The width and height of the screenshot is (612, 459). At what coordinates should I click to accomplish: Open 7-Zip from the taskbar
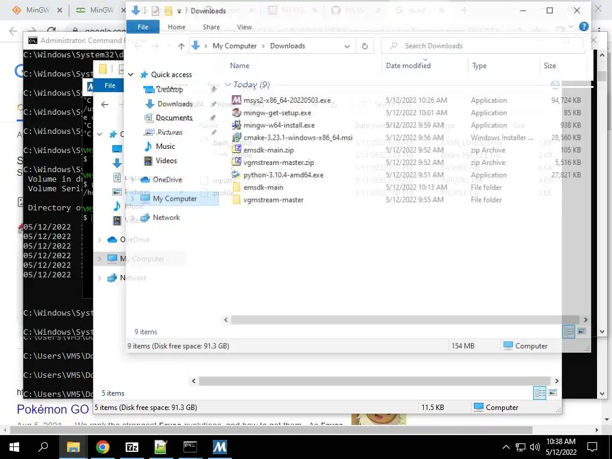[x=131, y=447]
